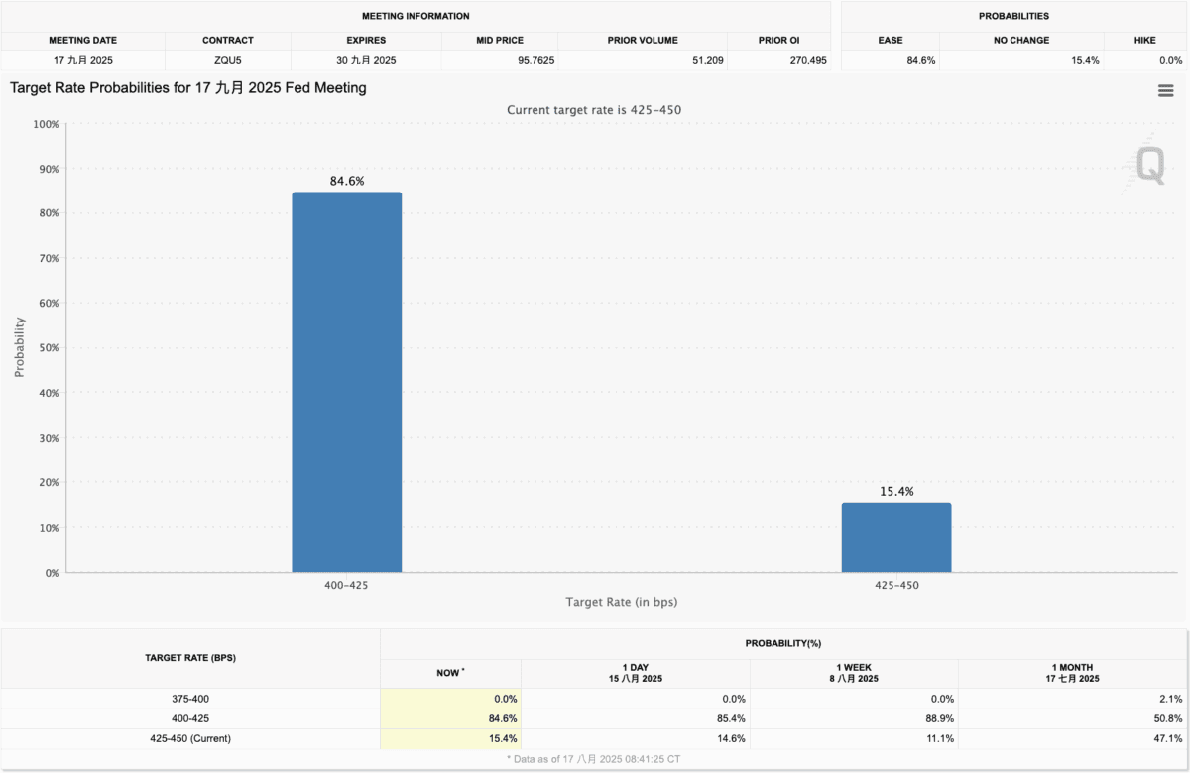
Task: Click the chart title Target Rate Probabilities
Action: tap(188, 88)
